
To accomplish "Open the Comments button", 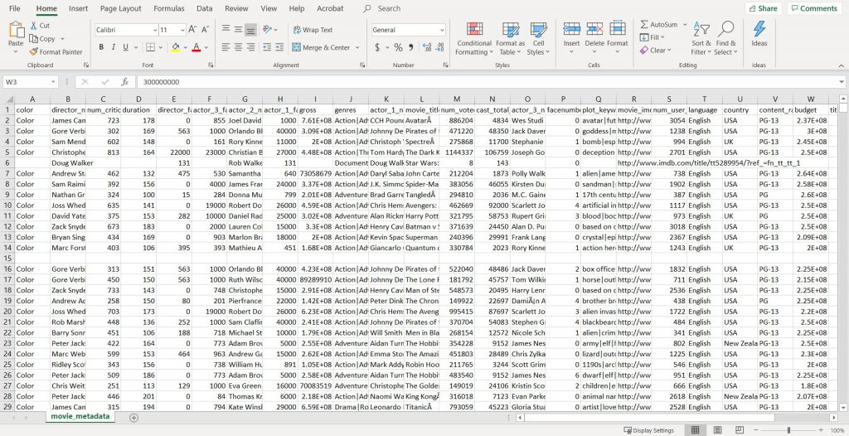I will [815, 8].
